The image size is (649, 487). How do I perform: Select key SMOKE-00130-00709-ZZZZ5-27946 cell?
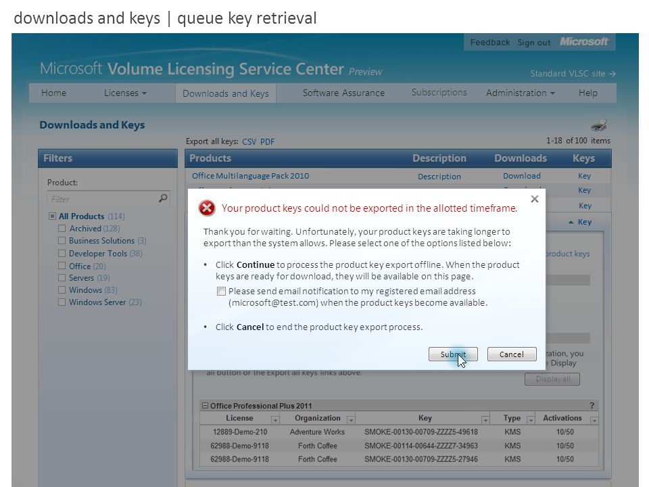[x=421, y=459]
